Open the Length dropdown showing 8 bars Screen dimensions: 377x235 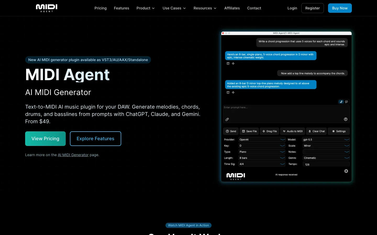[x=262, y=158]
